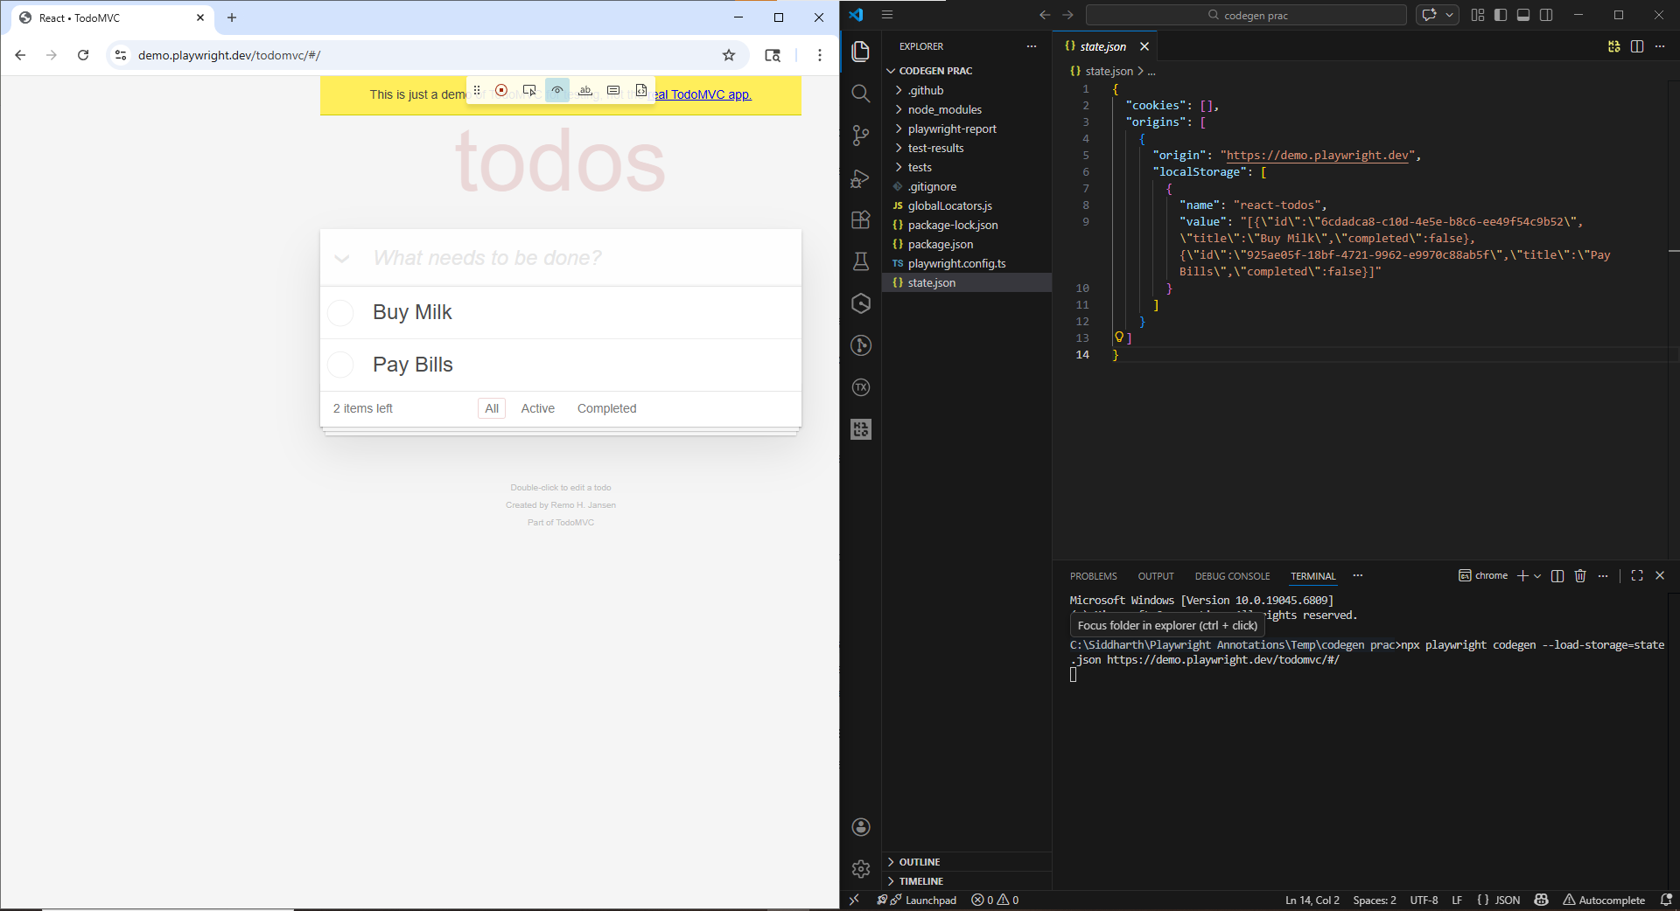Switch to the PROBLEMS panel tab
This screenshot has height=911, width=1680.
pyautogui.click(x=1093, y=576)
